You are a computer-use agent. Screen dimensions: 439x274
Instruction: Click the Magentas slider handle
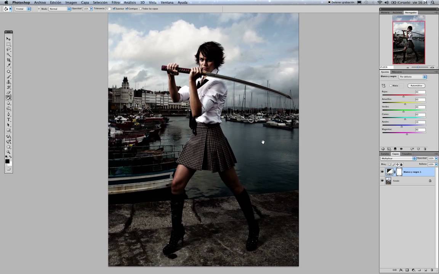[x=407, y=134]
